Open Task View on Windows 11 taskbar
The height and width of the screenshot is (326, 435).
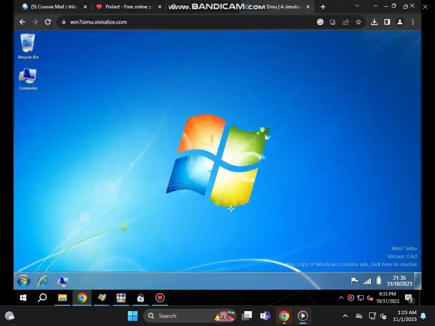[247, 316]
